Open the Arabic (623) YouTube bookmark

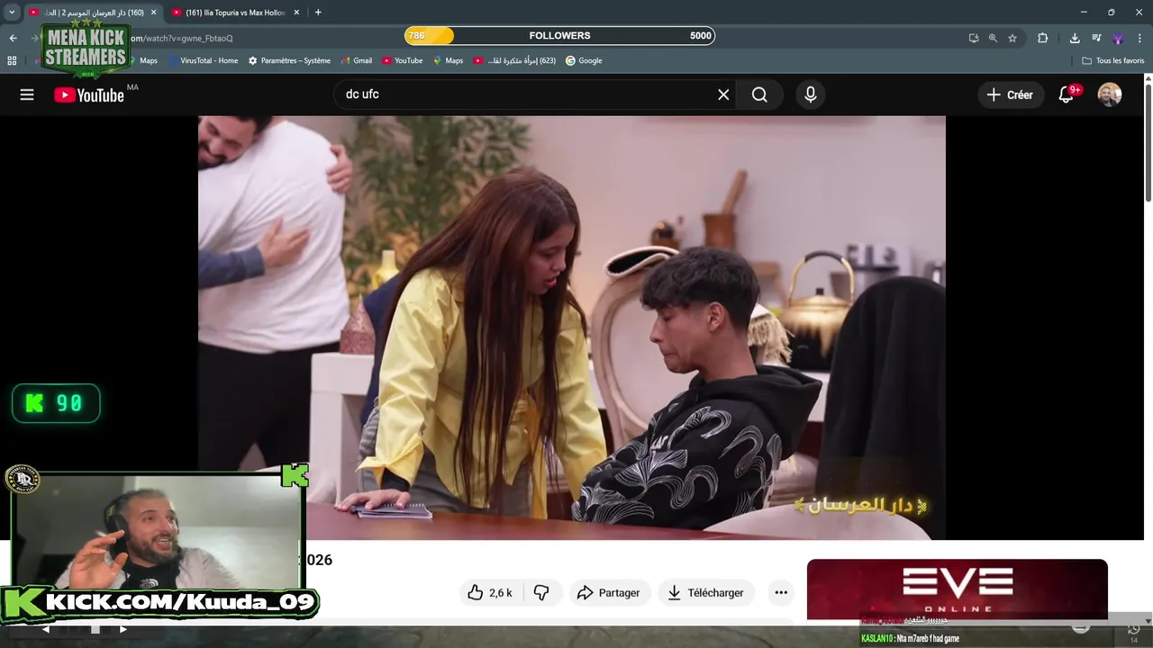[x=514, y=60]
